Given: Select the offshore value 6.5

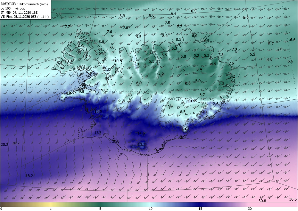Looking at the screenshot, I should [252, 54].
